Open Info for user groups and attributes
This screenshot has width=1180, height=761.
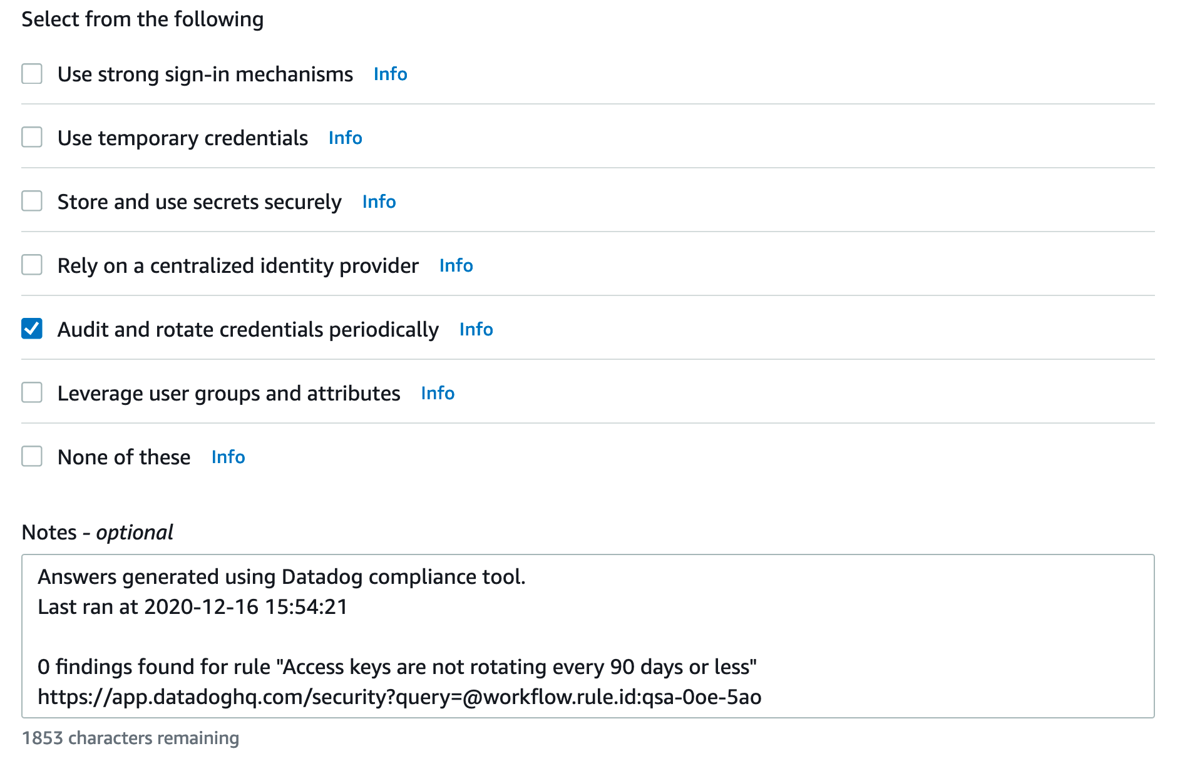(x=437, y=393)
